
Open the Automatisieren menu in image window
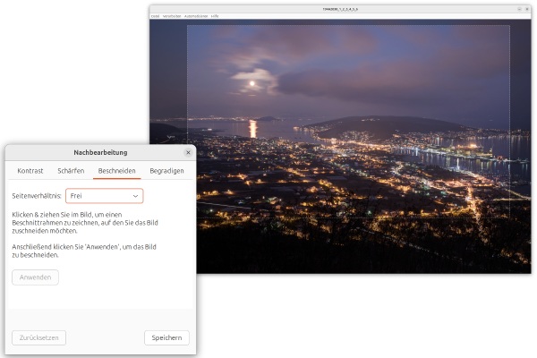(x=196, y=16)
